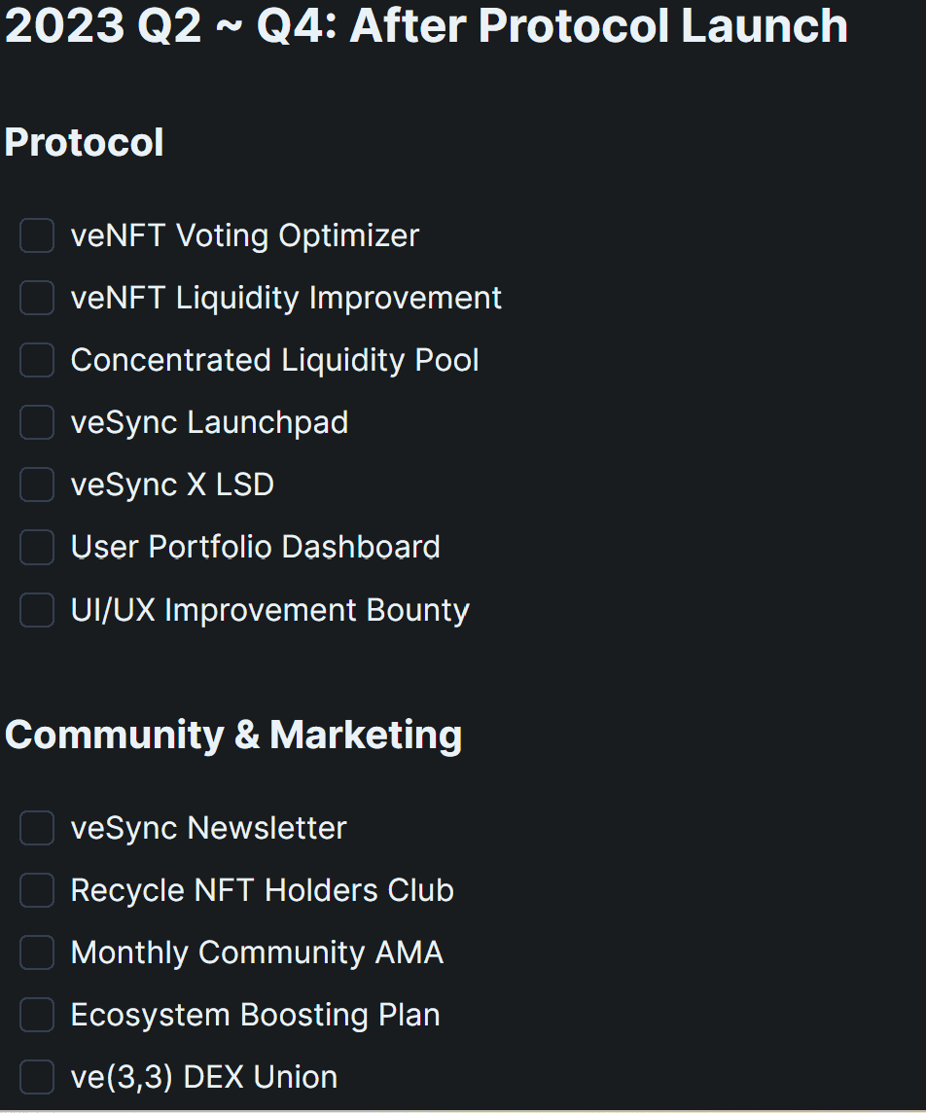The image size is (926, 1113).
Task: Check the veSync X LSD item
Action: pyautogui.click(x=37, y=485)
